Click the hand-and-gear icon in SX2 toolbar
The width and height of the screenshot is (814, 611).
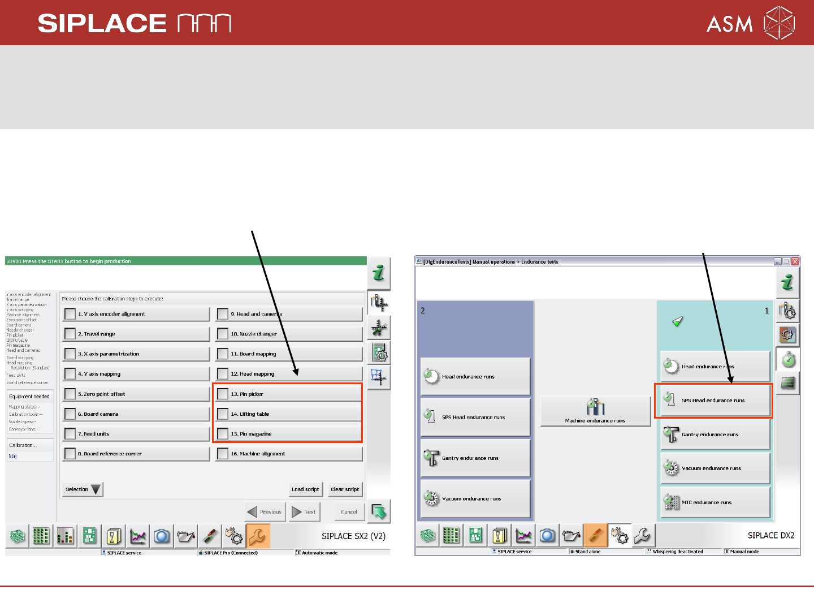(x=234, y=536)
